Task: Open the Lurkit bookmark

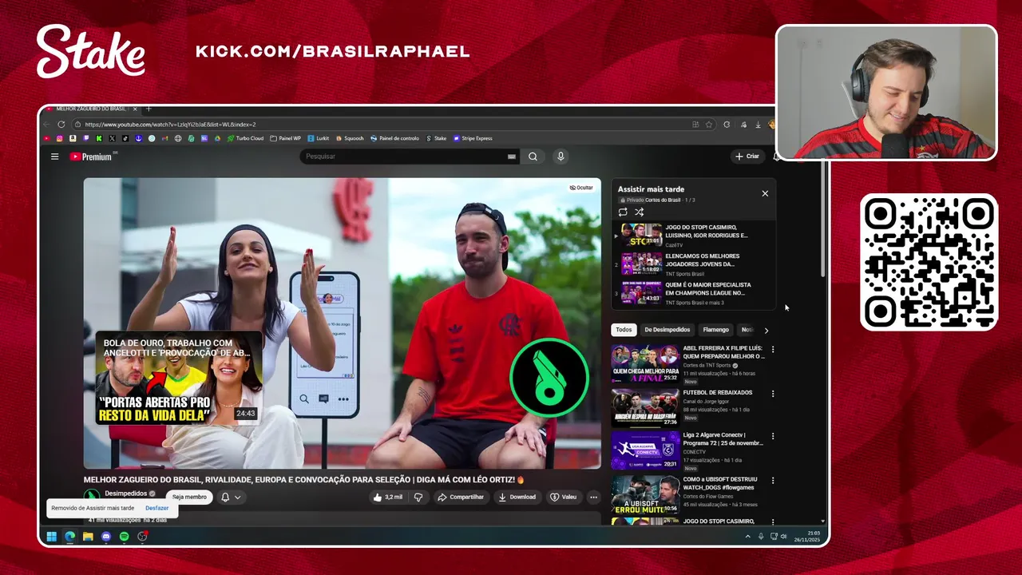Action: coord(319,138)
